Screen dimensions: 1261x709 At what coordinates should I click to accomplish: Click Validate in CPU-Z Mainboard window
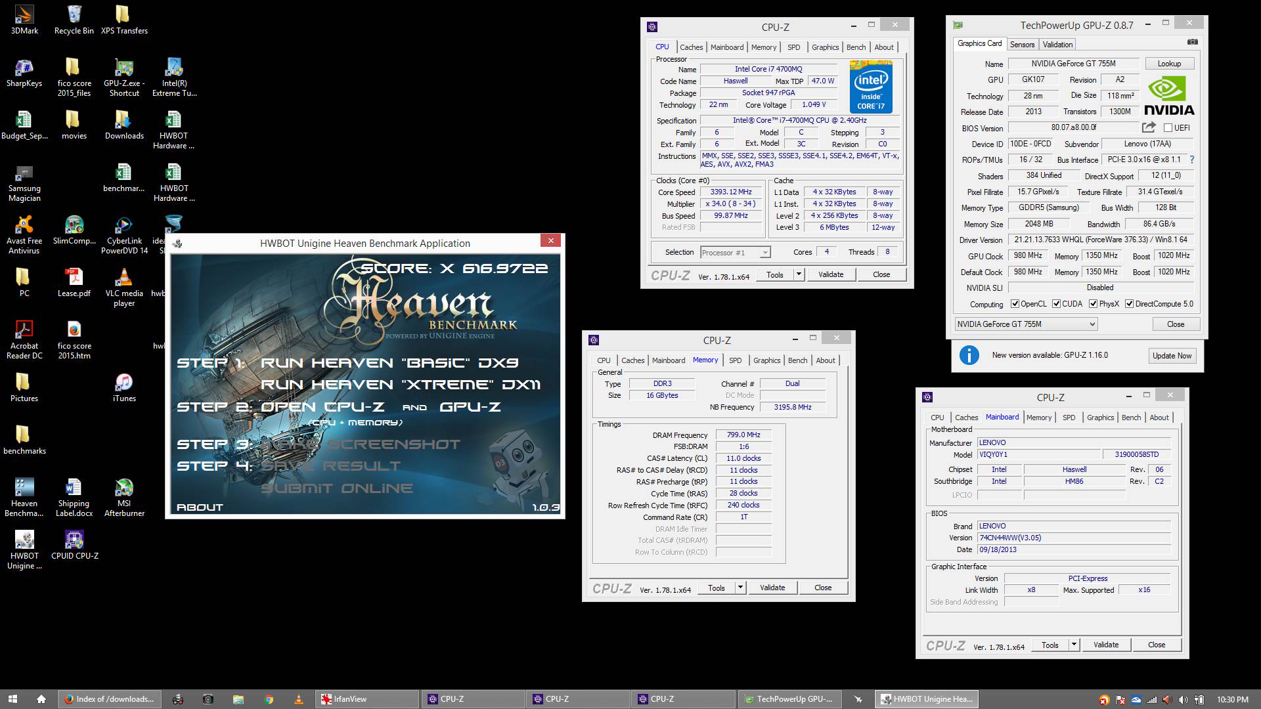click(x=1105, y=645)
